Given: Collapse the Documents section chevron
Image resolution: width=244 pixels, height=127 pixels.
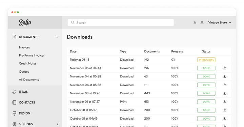Looking at the screenshot, I should (x=57, y=37).
